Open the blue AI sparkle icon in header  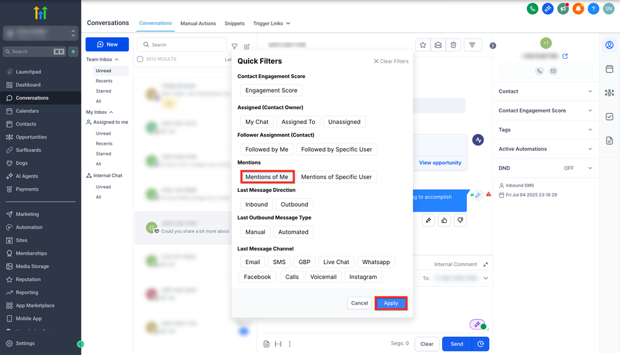548,8
